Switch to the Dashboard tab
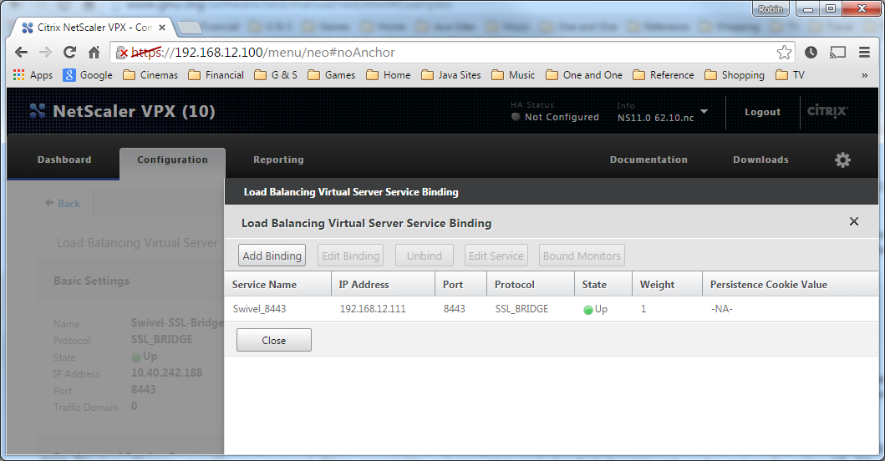 click(x=64, y=160)
